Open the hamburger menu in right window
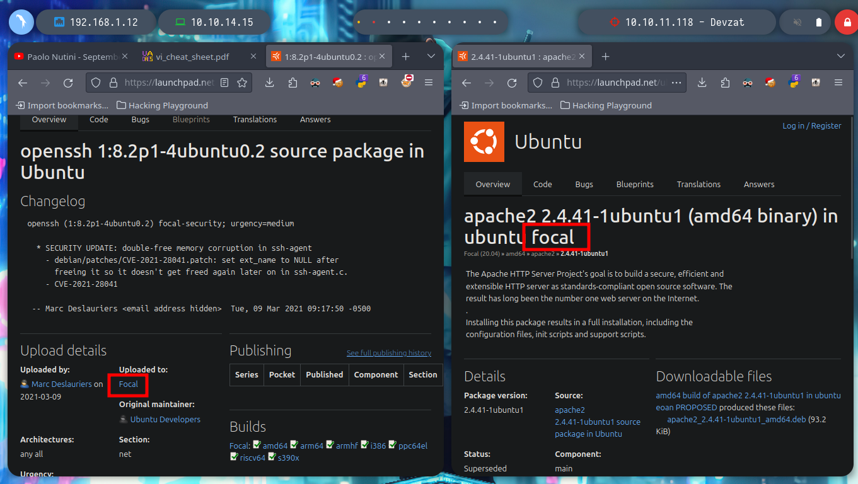 [838, 83]
